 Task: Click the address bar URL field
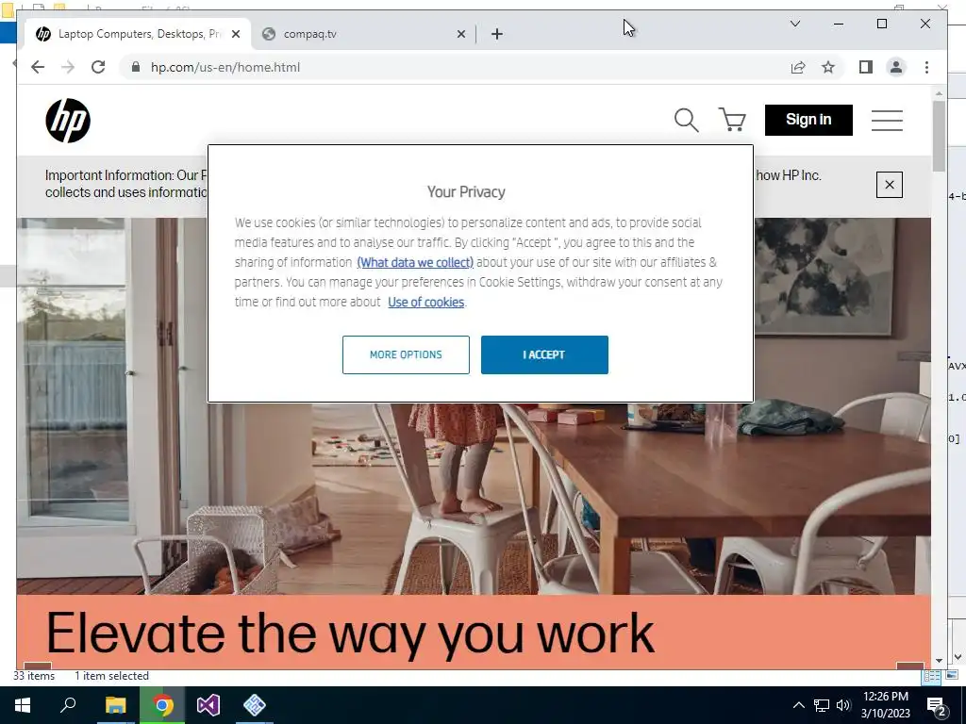pos(455,67)
